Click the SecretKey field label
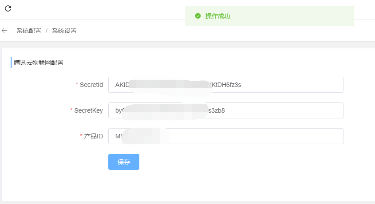This screenshot has height=204, width=375. pos(88,110)
